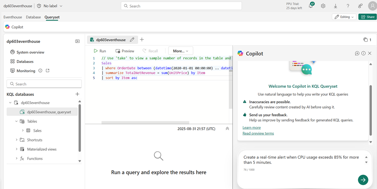Image resolution: width=377 pixels, height=189 pixels.
Task: Open the help question mark icon
Action: click(x=348, y=6)
